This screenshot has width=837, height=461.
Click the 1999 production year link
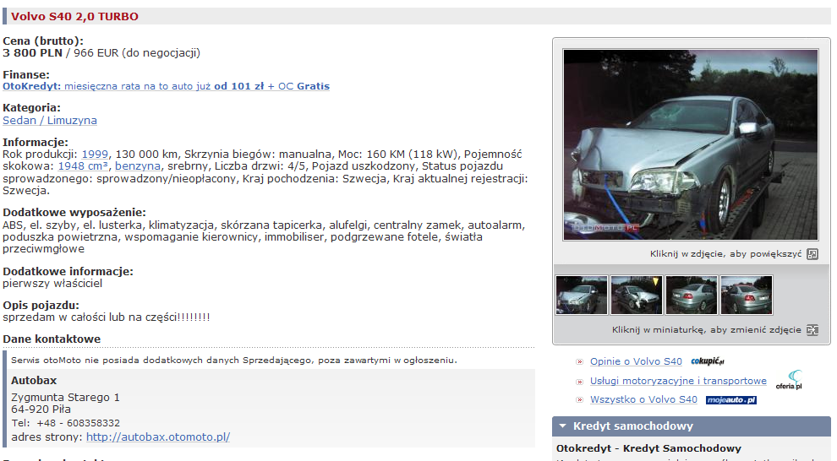[95, 154]
